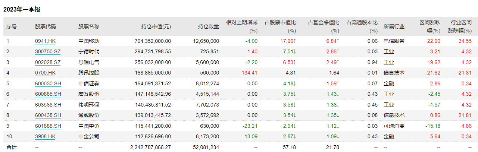Select stock name 通威股份
Viewport: 478px width, 152px height.
[x=89, y=115]
